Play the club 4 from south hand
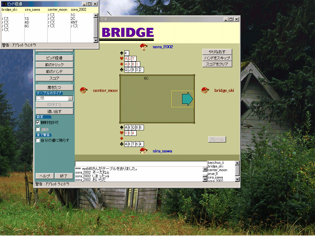Screen dimensions: 315x236 pyautogui.click(x=141, y=144)
